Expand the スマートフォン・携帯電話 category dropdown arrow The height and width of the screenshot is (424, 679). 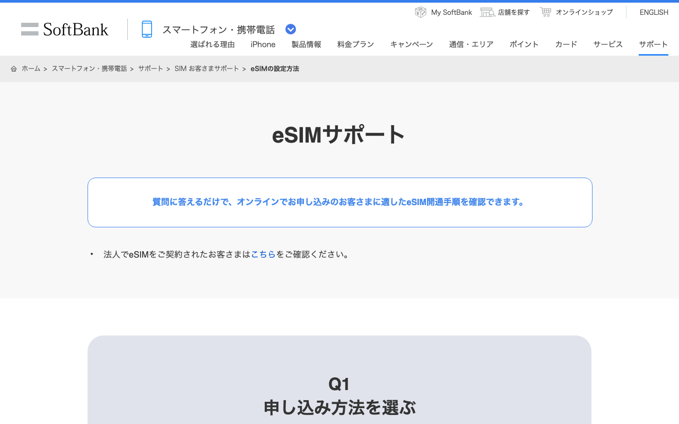(291, 29)
